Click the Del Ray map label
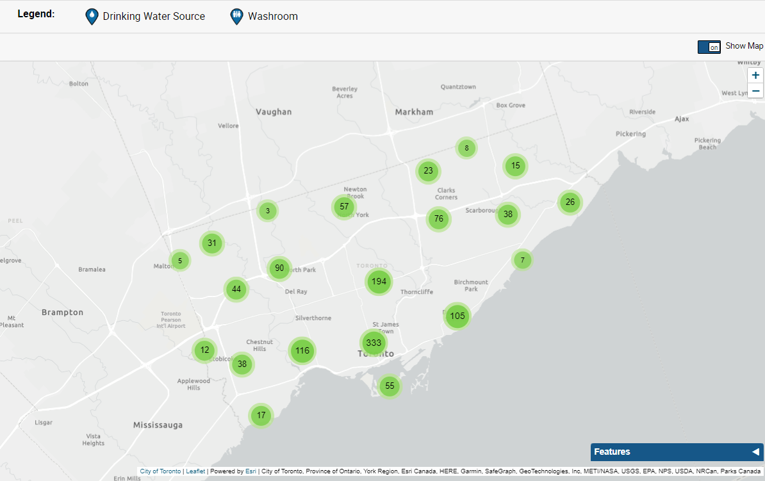Viewport: 765px width, 481px height. [x=295, y=291]
